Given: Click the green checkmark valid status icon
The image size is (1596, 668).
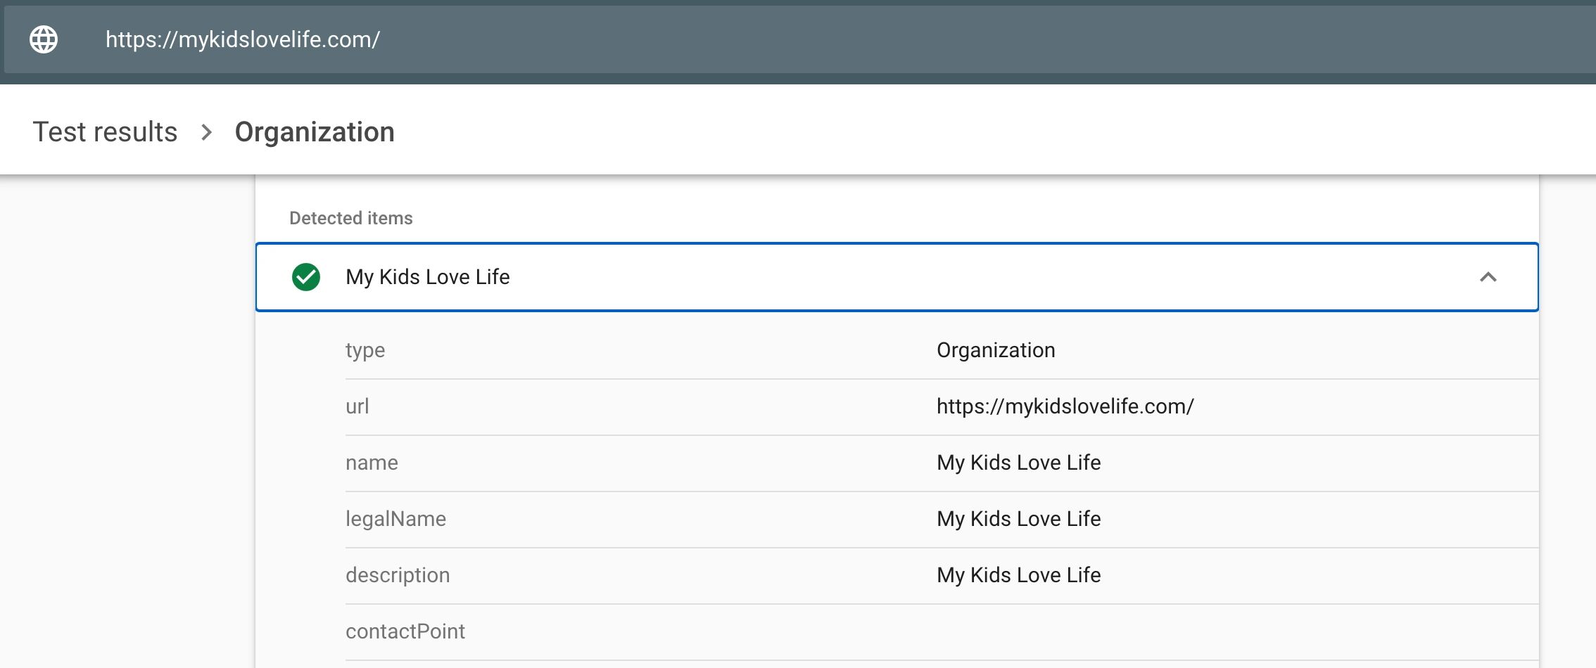Looking at the screenshot, I should tap(306, 277).
